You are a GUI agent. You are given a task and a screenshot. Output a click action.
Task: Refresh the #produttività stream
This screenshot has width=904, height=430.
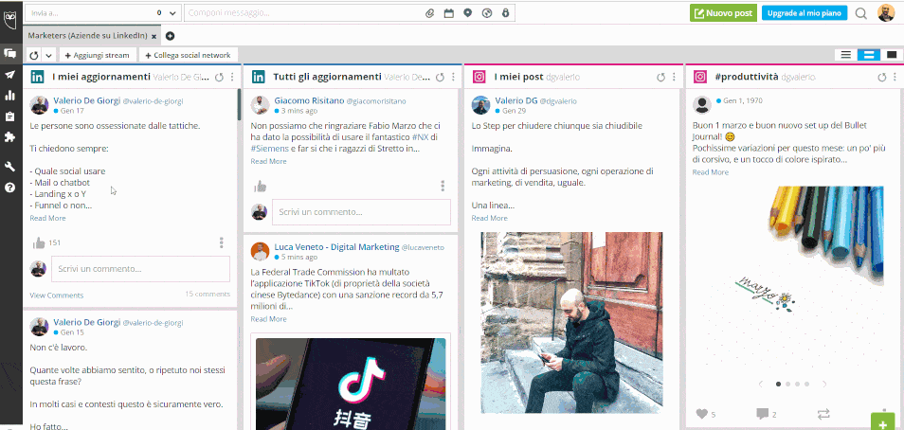click(881, 78)
